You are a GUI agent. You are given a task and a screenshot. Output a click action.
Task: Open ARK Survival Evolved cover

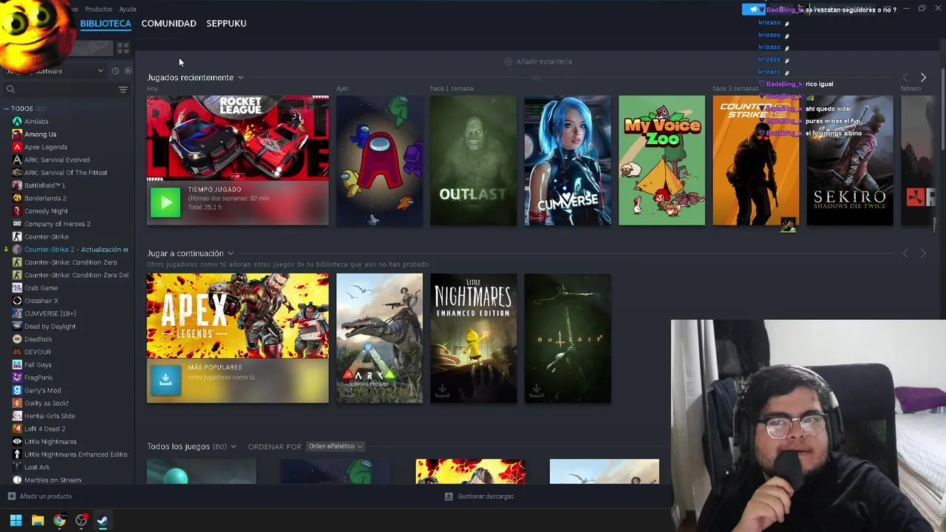(x=379, y=338)
